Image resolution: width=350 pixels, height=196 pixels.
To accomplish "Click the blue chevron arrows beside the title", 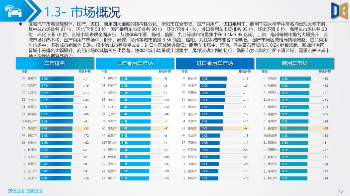I will [36, 10].
